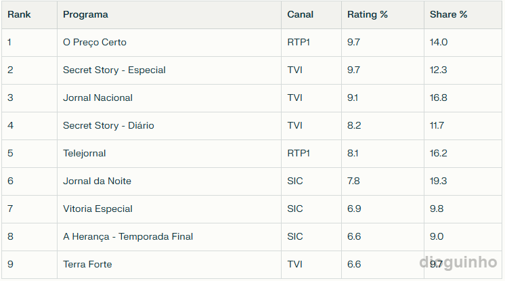Select RTP1 channel in Telejornal row
Screen dimensions: 505x281
(299, 154)
